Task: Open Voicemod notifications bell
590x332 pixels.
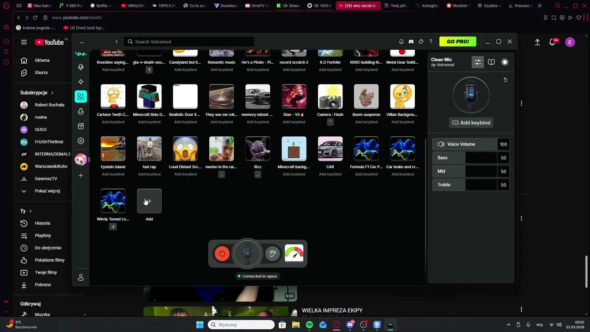Action: point(401,41)
